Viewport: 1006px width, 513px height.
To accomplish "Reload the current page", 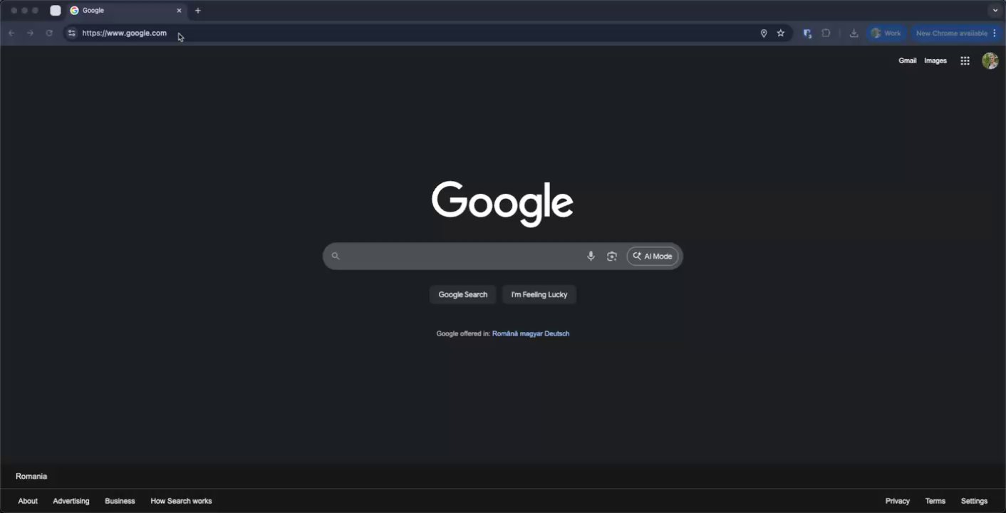I will click(x=49, y=33).
